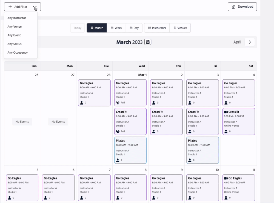Choose Any Venue filter option
The height and width of the screenshot is (203, 274).
click(15, 27)
